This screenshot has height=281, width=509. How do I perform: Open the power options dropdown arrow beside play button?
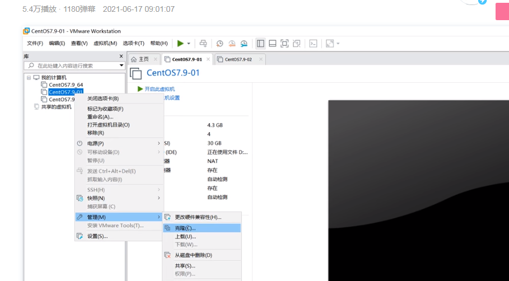tap(189, 44)
